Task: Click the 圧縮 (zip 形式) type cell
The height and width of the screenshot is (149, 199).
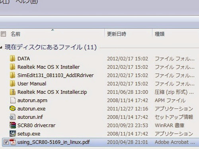Action: [x=174, y=92]
